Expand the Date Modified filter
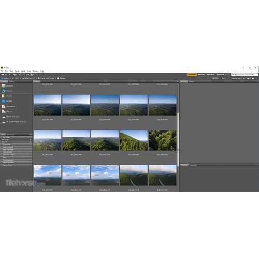259x259 pixels. click(x=16, y=150)
